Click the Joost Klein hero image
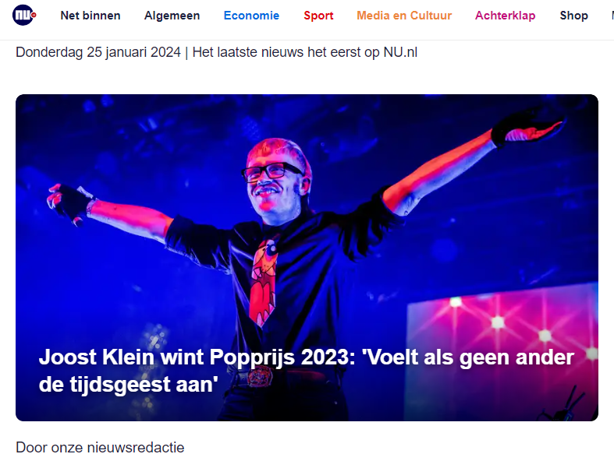Viewport: 614px width, 461px height. click(x=307, y=219)
